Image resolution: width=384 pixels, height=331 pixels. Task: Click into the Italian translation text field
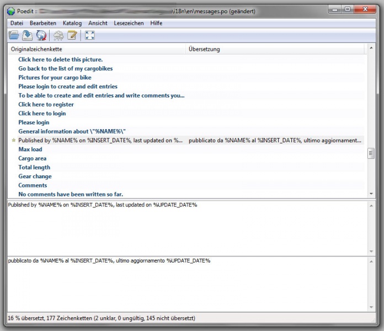point(188,284)
